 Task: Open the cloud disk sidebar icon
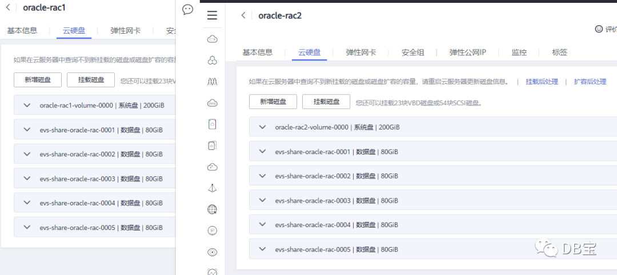(x=212, y=103)
